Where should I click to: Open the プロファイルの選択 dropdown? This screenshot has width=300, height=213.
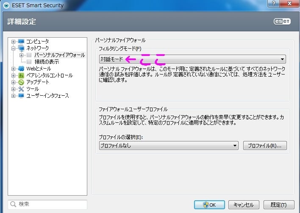(169, 146)
